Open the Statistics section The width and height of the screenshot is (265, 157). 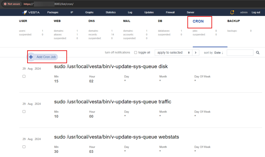point(111,12)
